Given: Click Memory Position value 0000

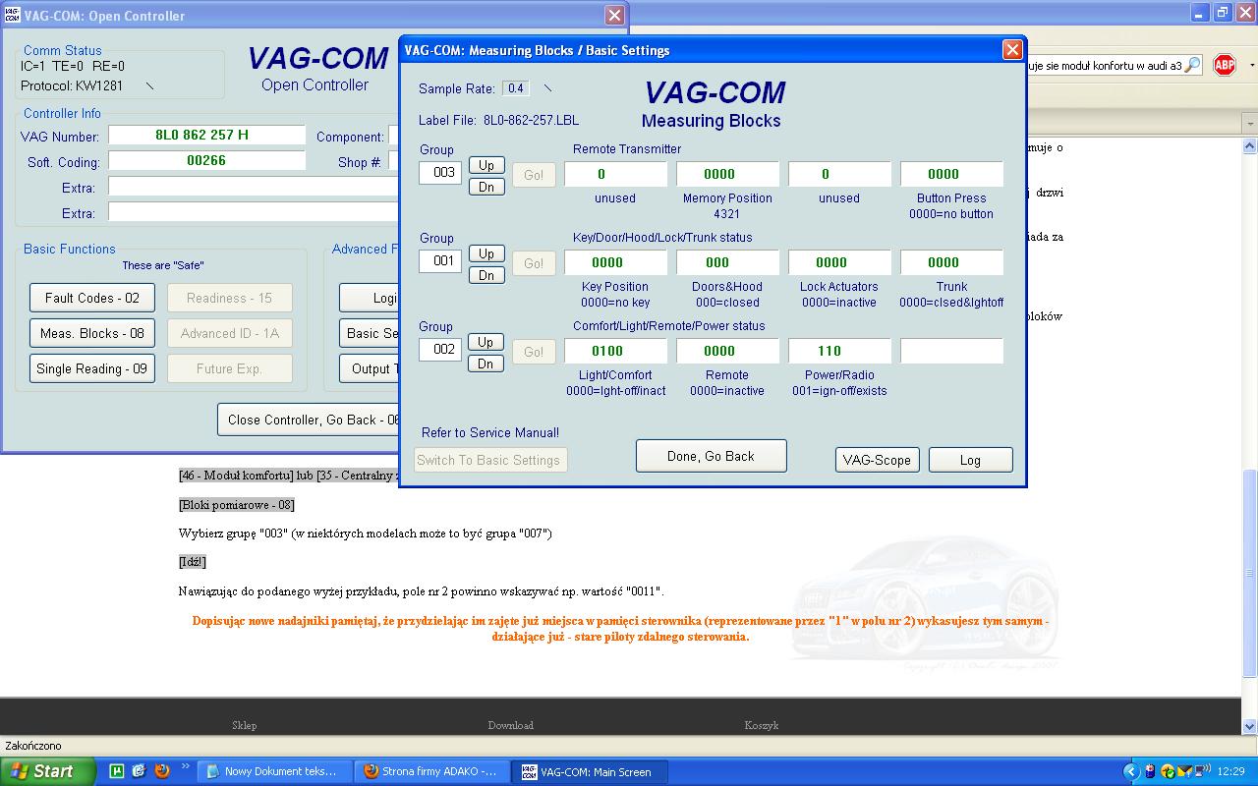Looking at the screenshot, I should click(x=727, y=174).
